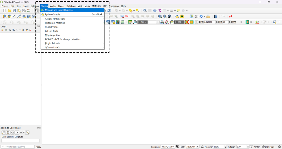Open project using the yellow folder icon

point(9,11)
